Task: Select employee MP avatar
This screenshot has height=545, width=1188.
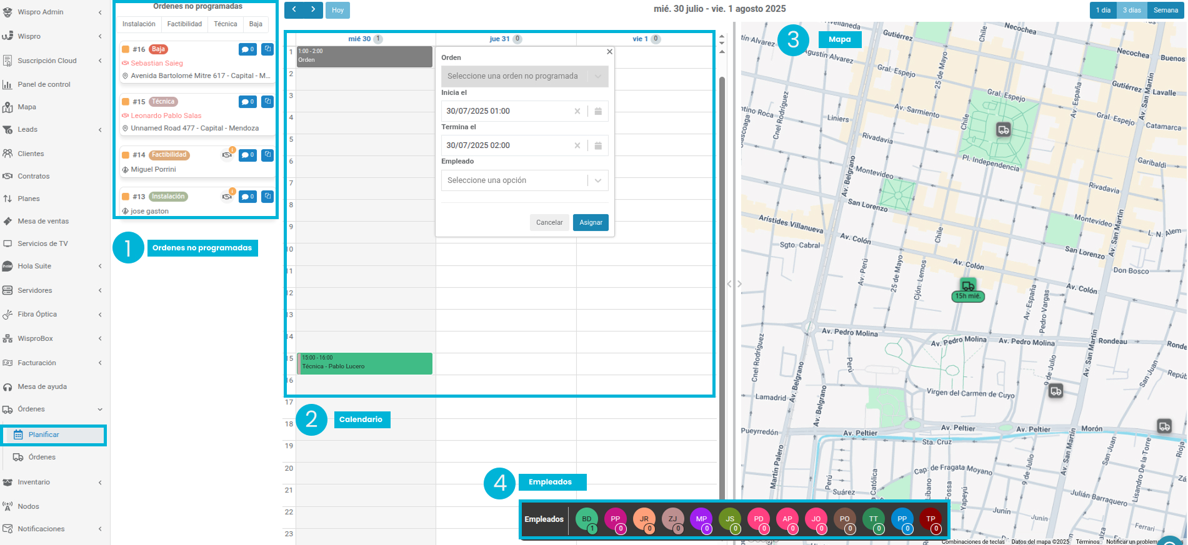Action: pyautogui.click(x=702, y=519)
